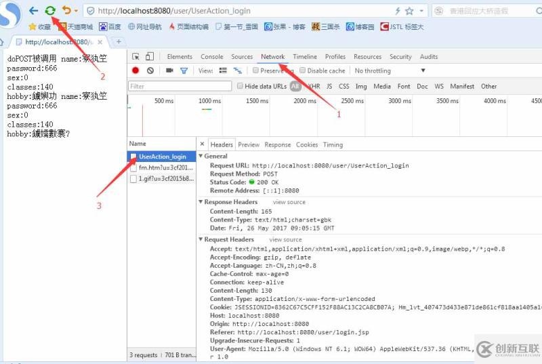Open the Cookies tab of the request details

307,145
